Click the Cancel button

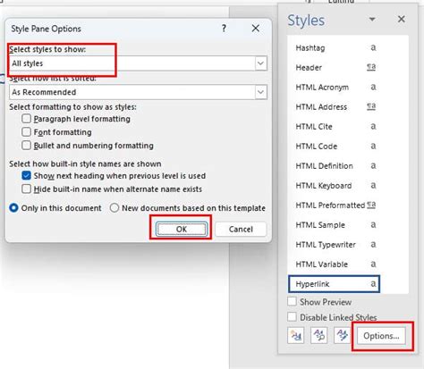(241, 229)
